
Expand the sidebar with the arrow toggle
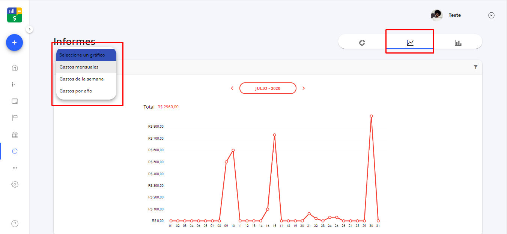[x=30, y=29]
